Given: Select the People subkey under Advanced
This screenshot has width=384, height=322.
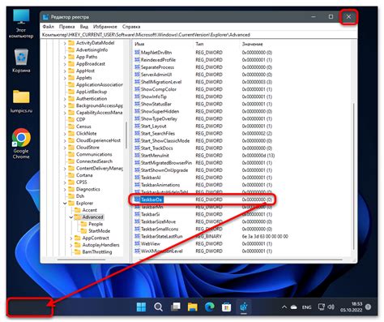Looking at the screenshot, I should tap(96, 224).
